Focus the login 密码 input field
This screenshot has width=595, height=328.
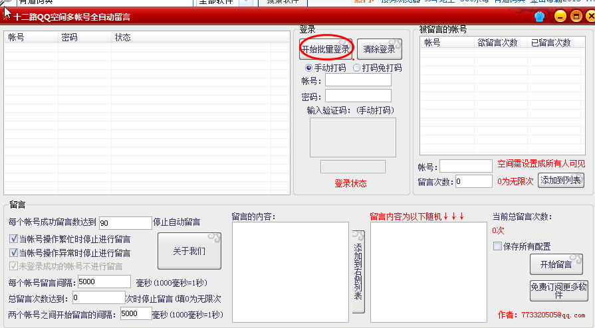pyautogui.click(x=358, y=96)
